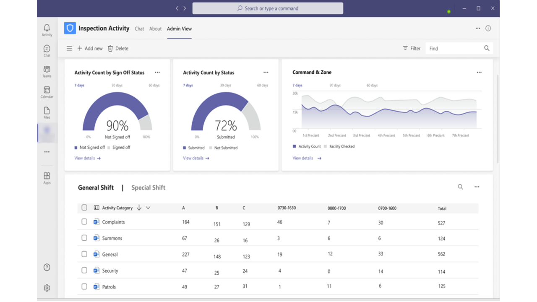The width and height of the screenshot is (537, 302).
Task: Open Activity Count by Status more options
Action: (266, 73)
